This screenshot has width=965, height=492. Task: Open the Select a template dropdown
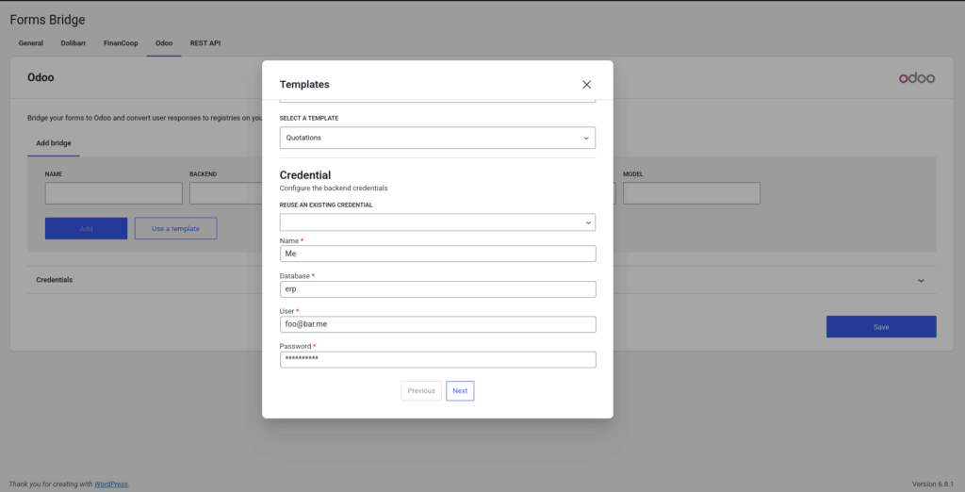[437, 138]
